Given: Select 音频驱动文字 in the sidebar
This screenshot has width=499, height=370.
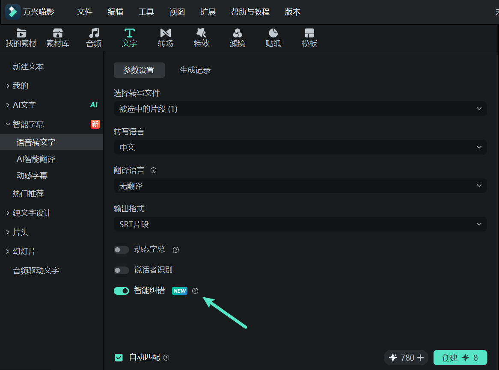Looking at the screenshot, I should click(x=36, y=271).
